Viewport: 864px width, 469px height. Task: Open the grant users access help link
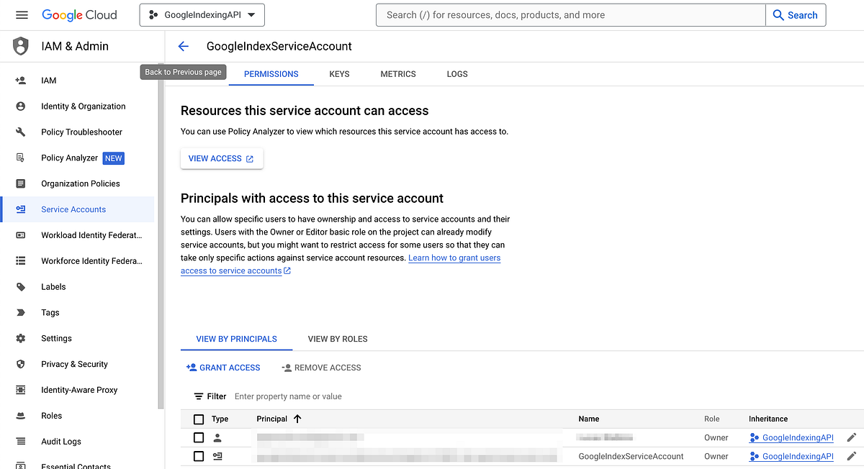454,258
